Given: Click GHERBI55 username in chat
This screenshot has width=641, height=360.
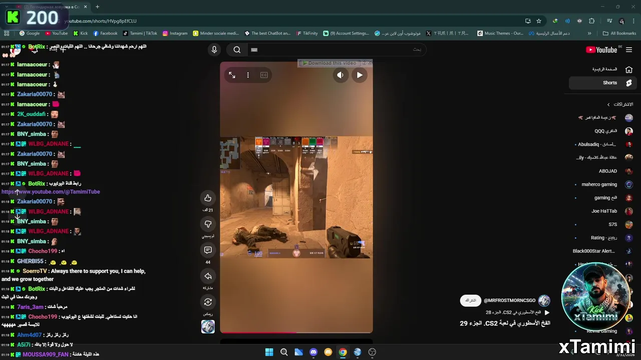Looking at the screenshot, I should 31,261.
